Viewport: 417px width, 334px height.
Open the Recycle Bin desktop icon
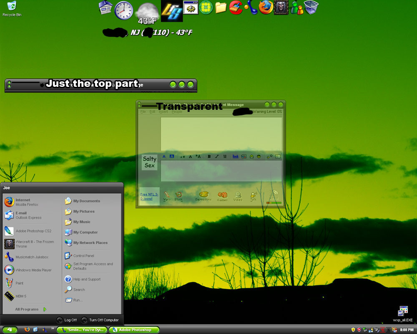(x=12, y=9)
